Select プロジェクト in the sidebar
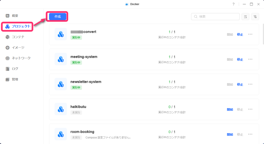This screenshot has height=144, width=264. point(18,26)
